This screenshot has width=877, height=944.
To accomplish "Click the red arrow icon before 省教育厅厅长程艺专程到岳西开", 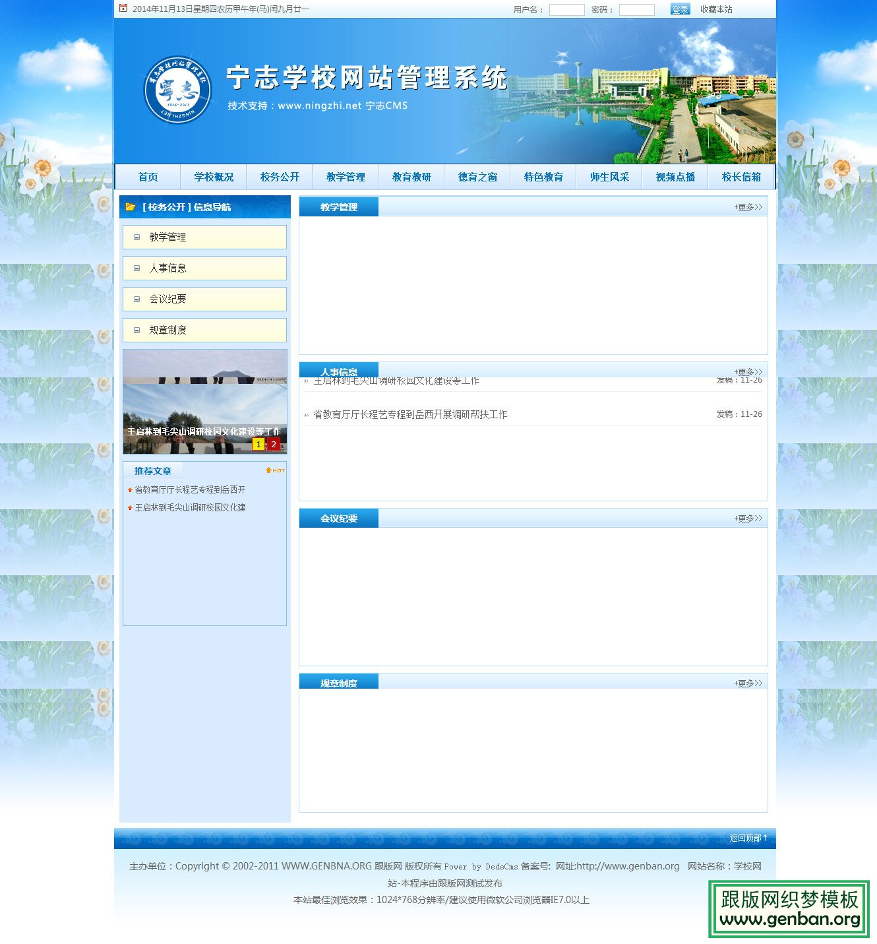I will 130,489.
